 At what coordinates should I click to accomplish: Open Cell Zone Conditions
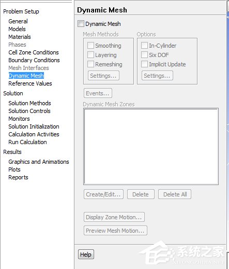pyautogui.click(x=34, y=52)
